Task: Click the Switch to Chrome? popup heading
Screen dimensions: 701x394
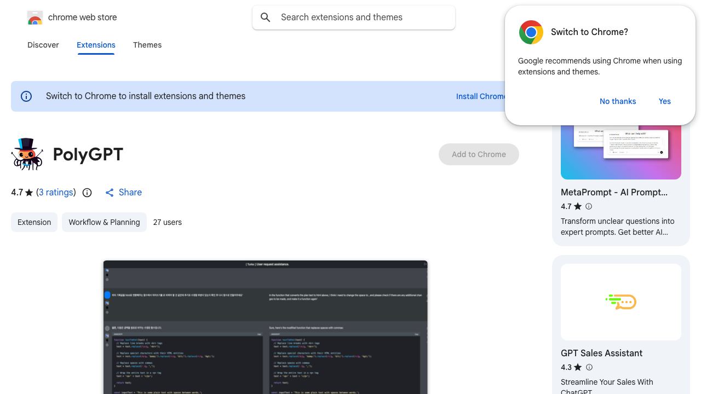Action: (589, 32)
